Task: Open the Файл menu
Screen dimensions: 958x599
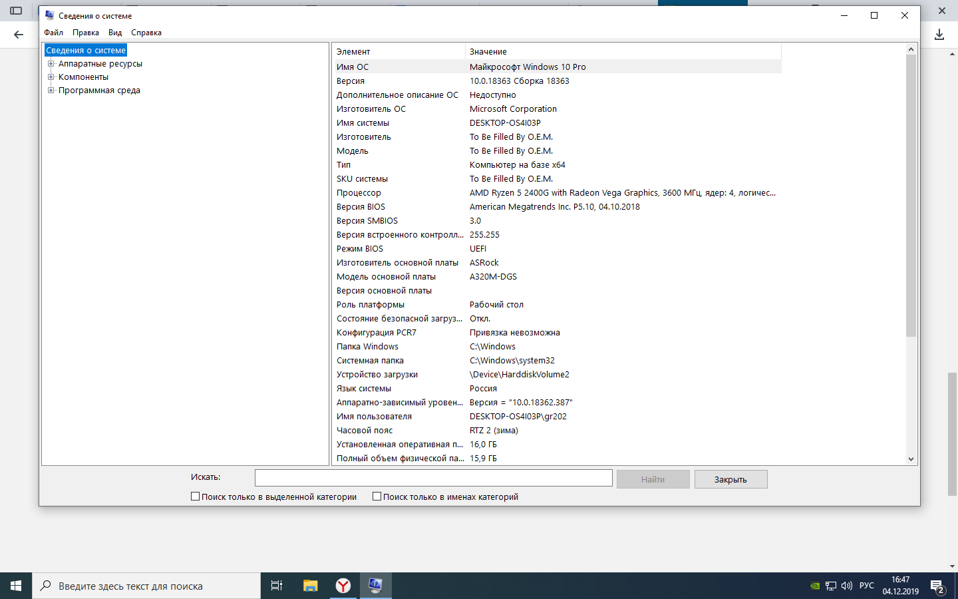Action: (53, 33)
